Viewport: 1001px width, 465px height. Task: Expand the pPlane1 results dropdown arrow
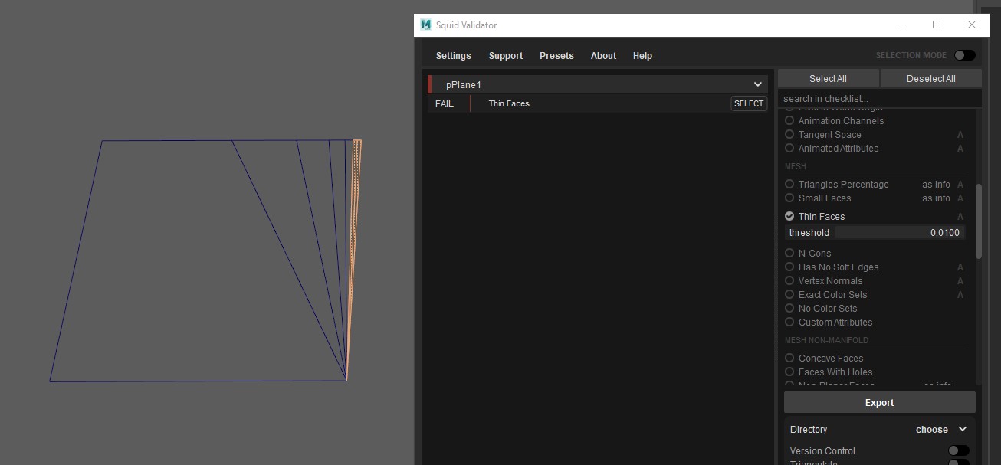pyautogui.click(x=758, y=84)
